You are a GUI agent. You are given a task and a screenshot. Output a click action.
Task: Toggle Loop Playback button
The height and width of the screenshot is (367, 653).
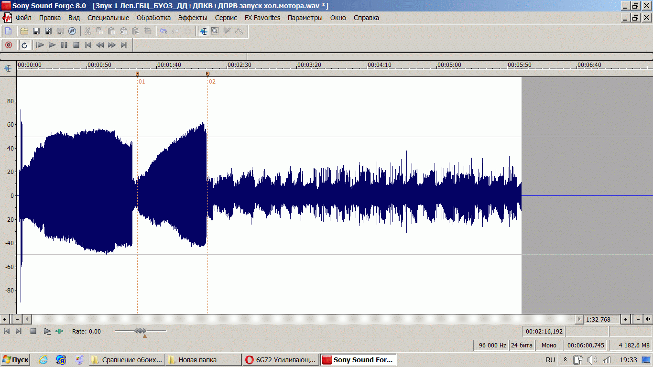[24, 45]
